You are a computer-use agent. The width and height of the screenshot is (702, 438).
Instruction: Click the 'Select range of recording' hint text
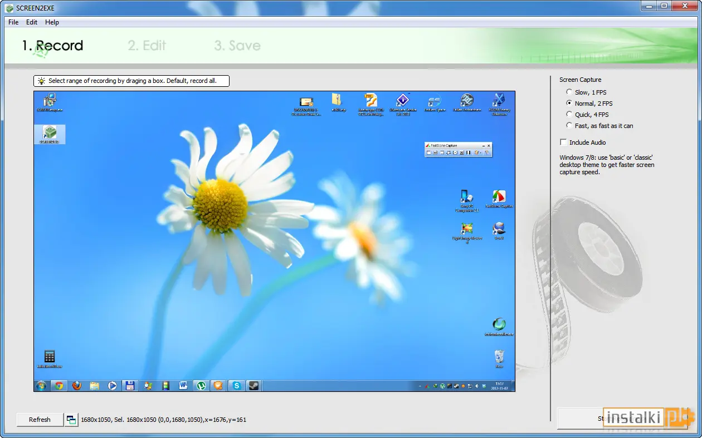[x=132, y=81]
